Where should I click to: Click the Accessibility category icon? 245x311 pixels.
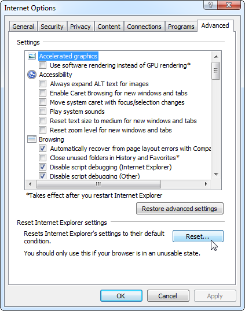32,75
